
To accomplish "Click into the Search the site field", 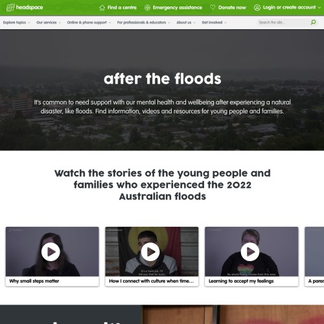I will (x=284, y=22).
